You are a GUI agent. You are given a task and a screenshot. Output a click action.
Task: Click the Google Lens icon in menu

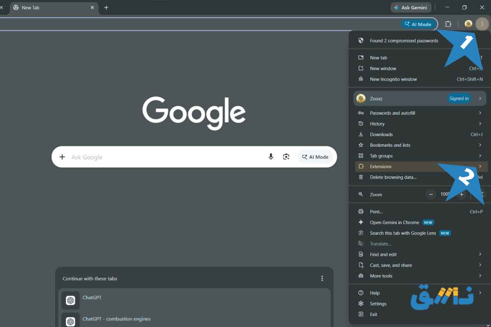pos(361,233)
